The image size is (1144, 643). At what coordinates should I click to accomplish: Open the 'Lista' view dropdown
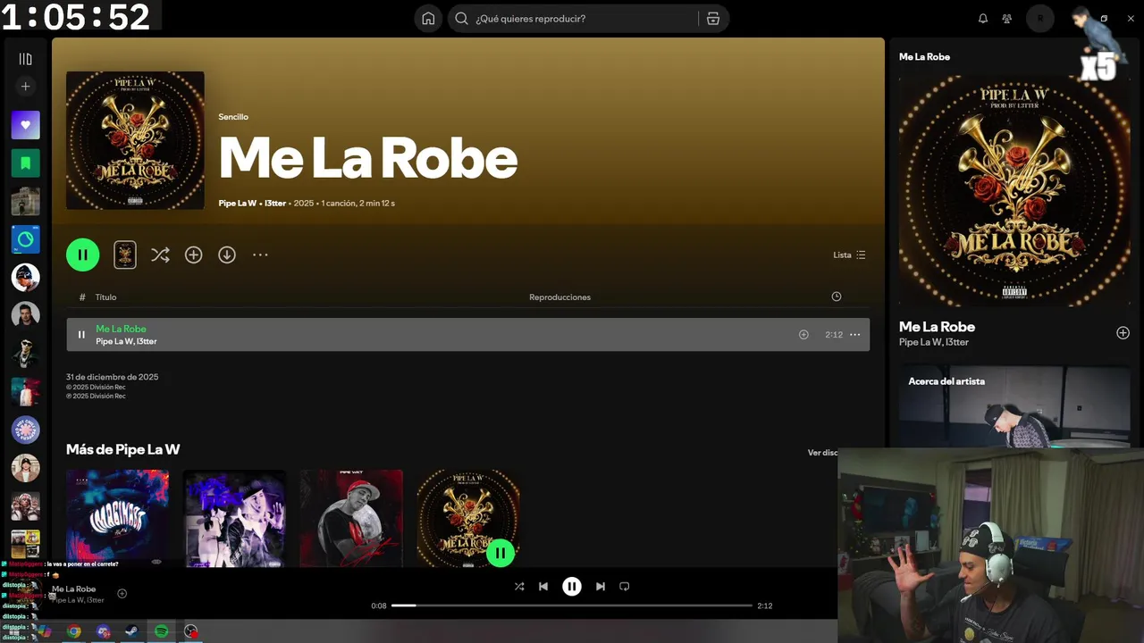pyautogui.click(x=849, y=255)
